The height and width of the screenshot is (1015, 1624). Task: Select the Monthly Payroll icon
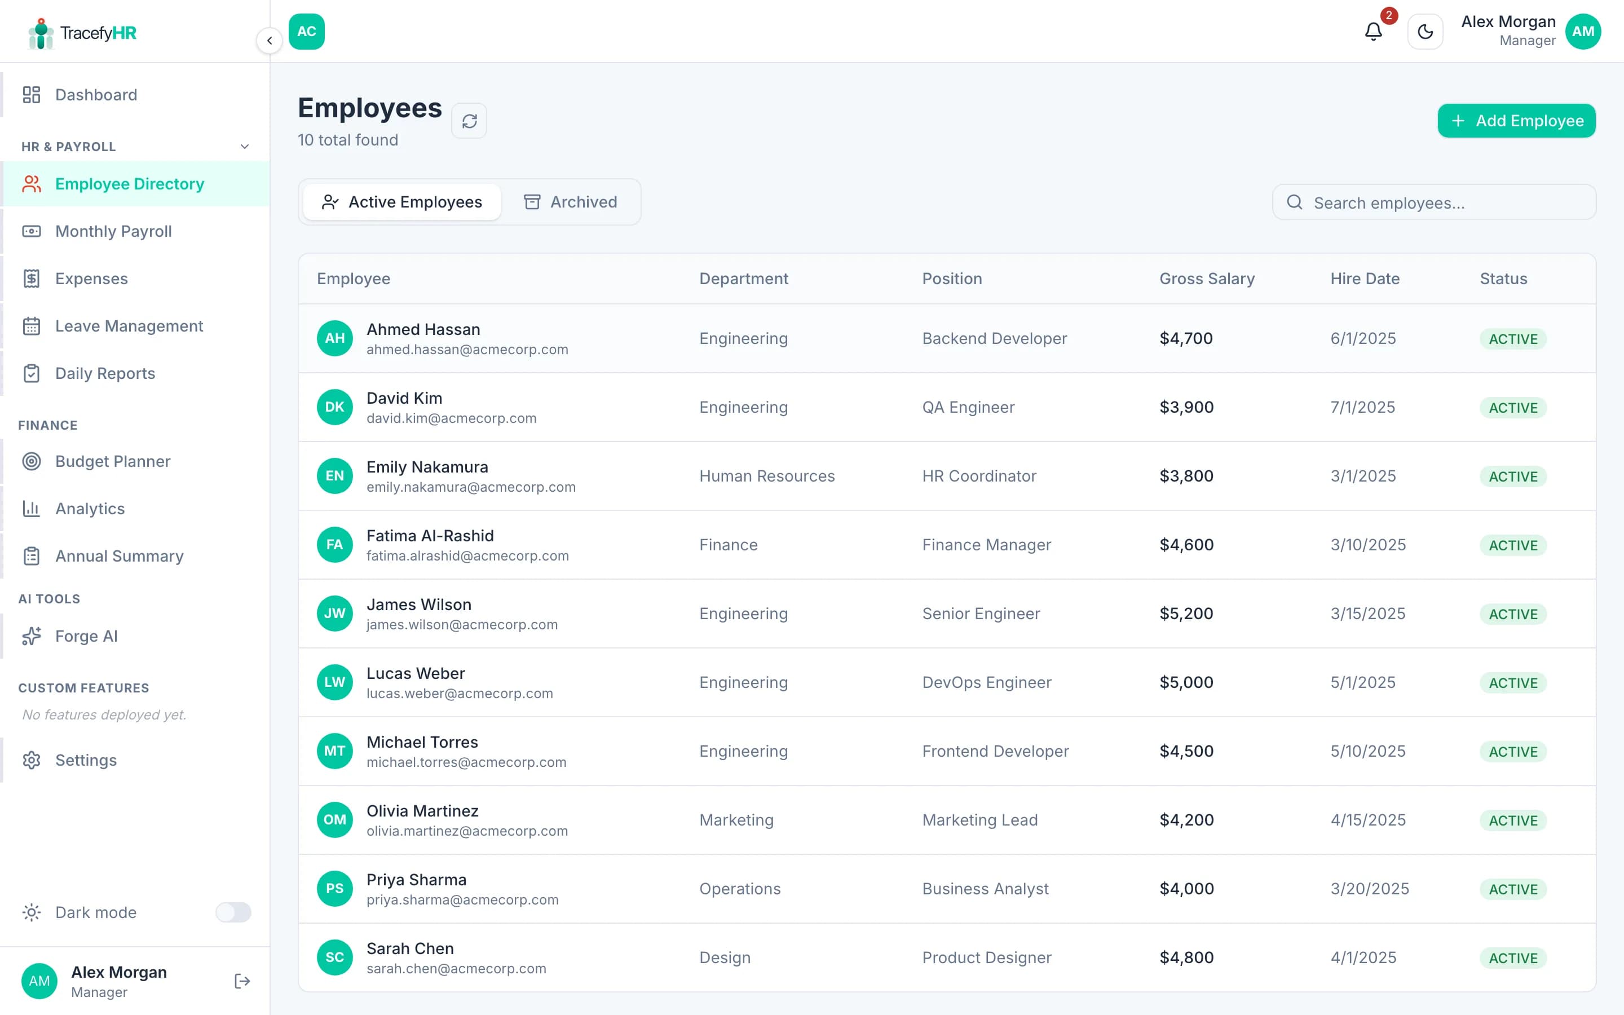pos(32,231)
